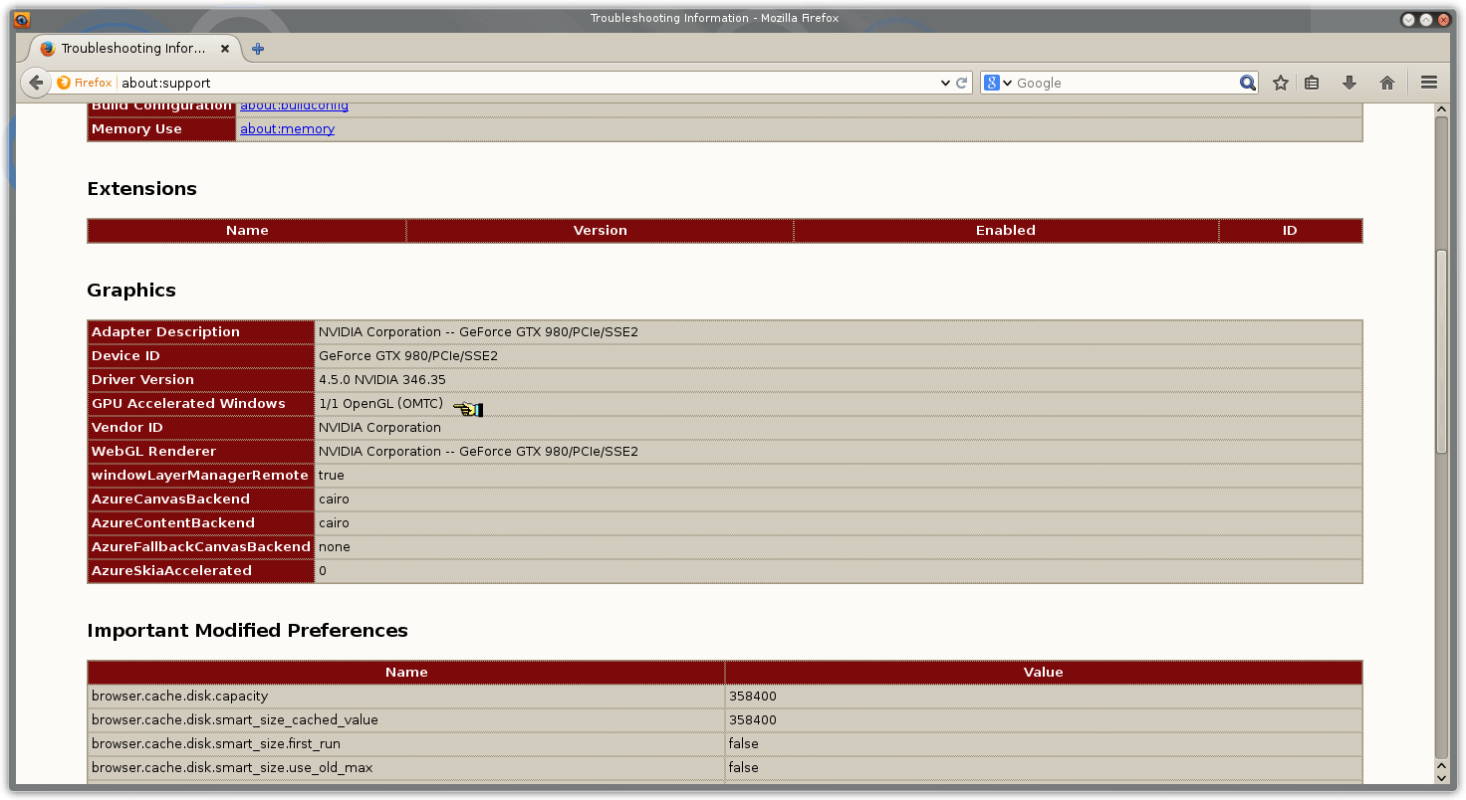
Task: Click the Google magnifier to search
Action: pyautogui.click(x=1247, y=83)
